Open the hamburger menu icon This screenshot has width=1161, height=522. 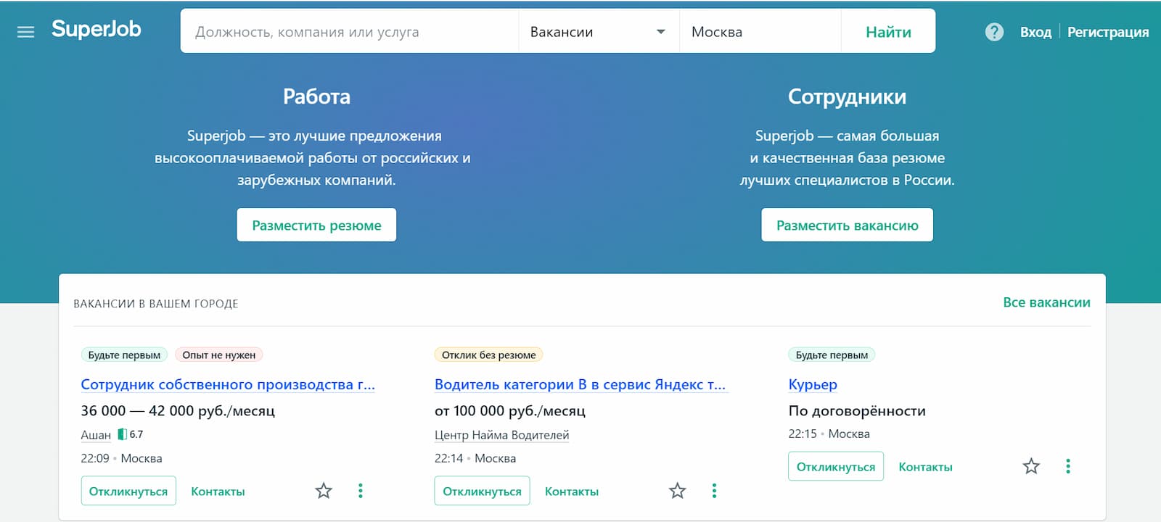point(25,32)
